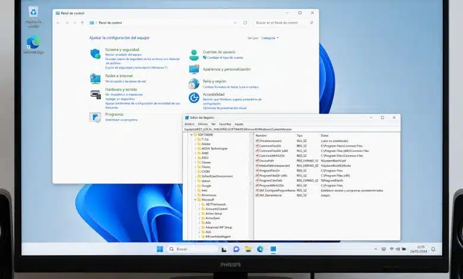463x279 pixels.
Task: Select the DevicePath registry value
Action: (267, 161)
